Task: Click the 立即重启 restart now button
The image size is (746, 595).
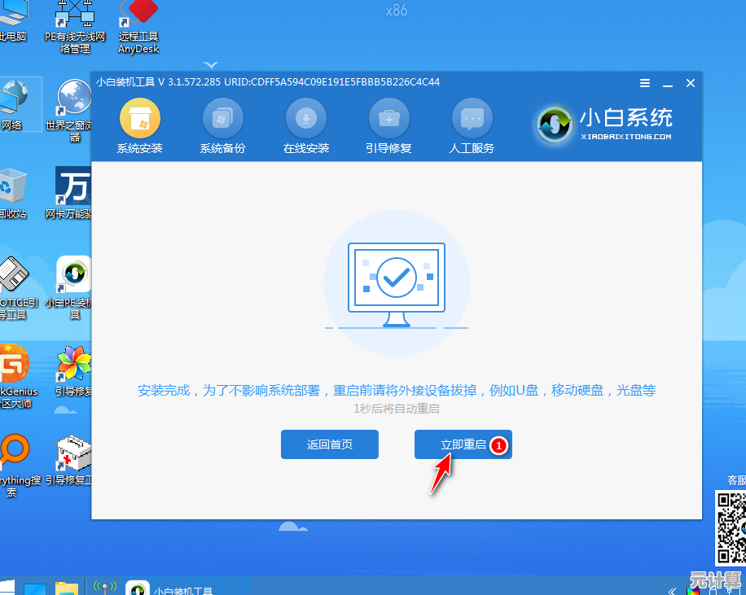Action: [463, 444]
